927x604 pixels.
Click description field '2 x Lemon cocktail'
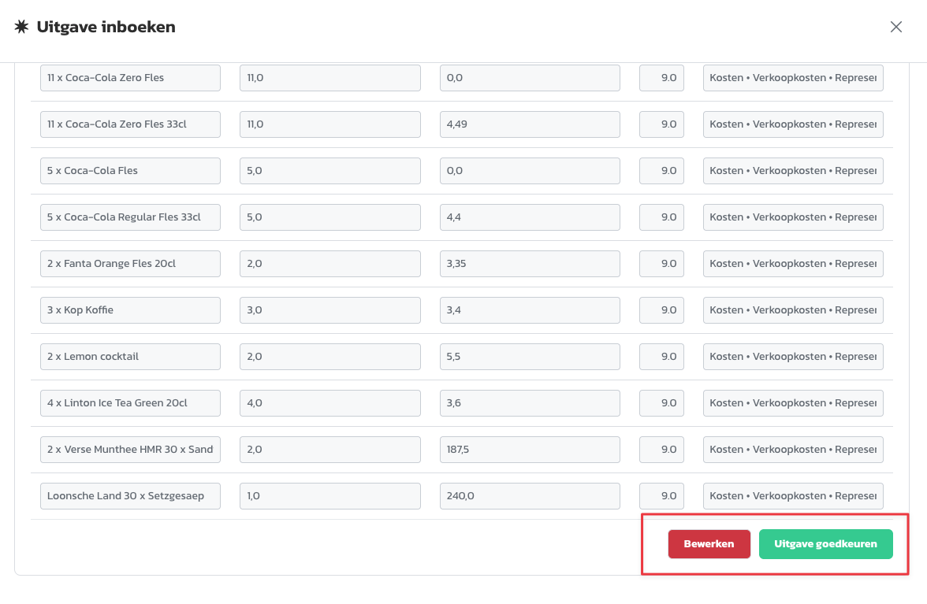click(x=130, y=357)
